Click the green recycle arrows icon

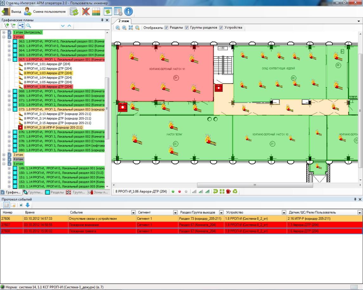pos(235,191)
